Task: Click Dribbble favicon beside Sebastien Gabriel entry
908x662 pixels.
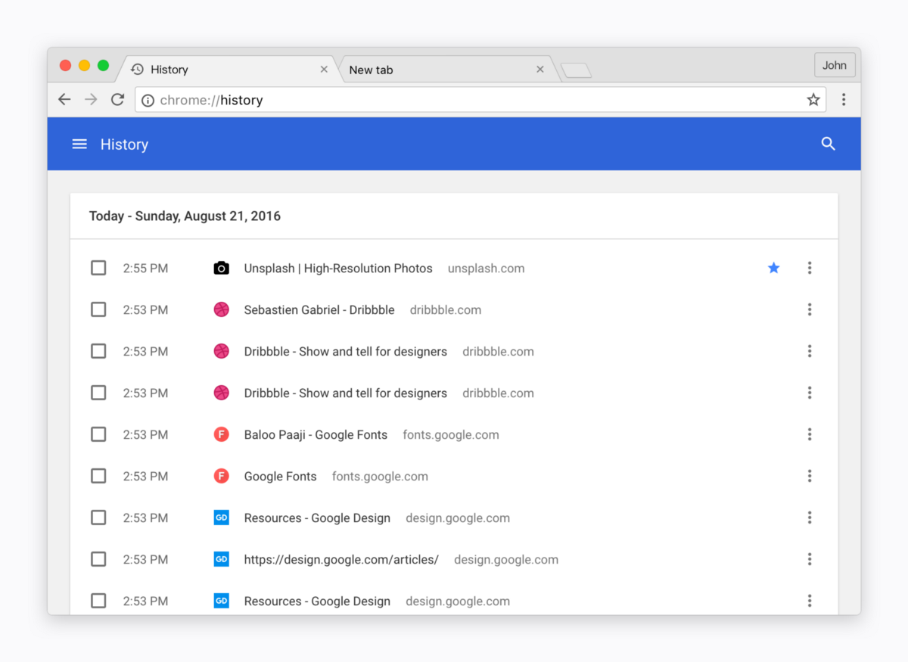Action: (221, 309)
